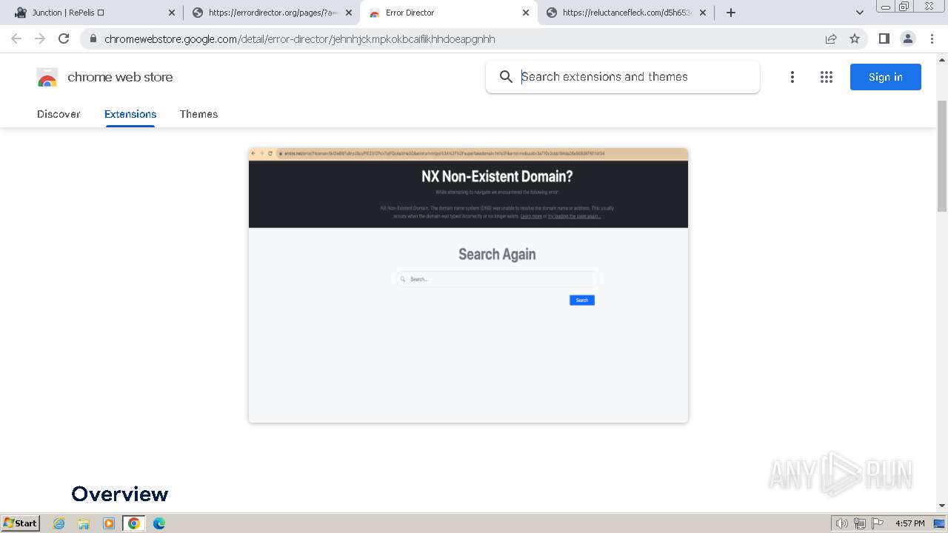Click the 4:57 PM system clock
Image resolution: width=948 pixels, height=533 pixels.
[x=910, y=523]
